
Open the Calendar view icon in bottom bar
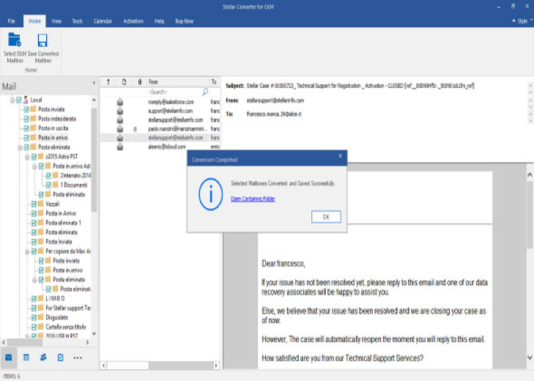(26, 357)
